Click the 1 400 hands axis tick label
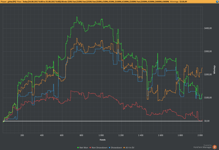This screenshot has width=219, height=150. [141, 135]
